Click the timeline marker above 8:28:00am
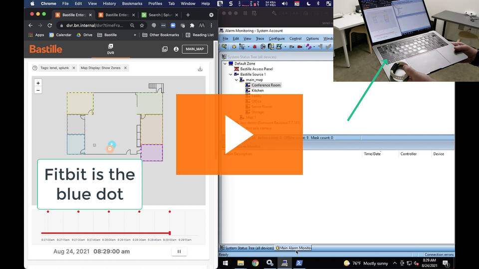479x269 pixels. tap(109, 211)
